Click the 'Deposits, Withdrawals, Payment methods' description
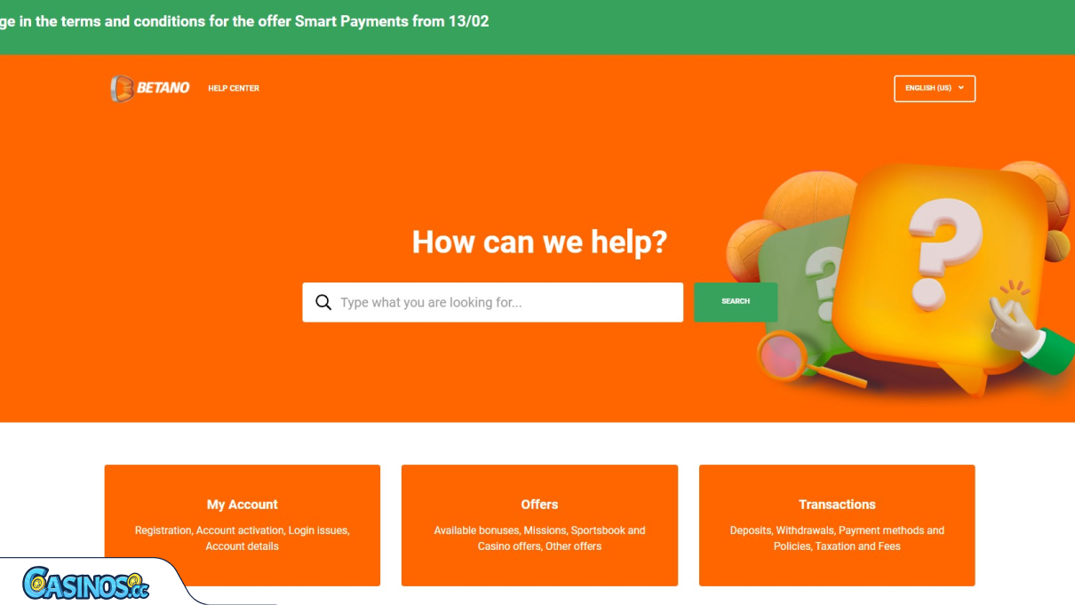This screenshot has width=1075, height=605. 837,538
